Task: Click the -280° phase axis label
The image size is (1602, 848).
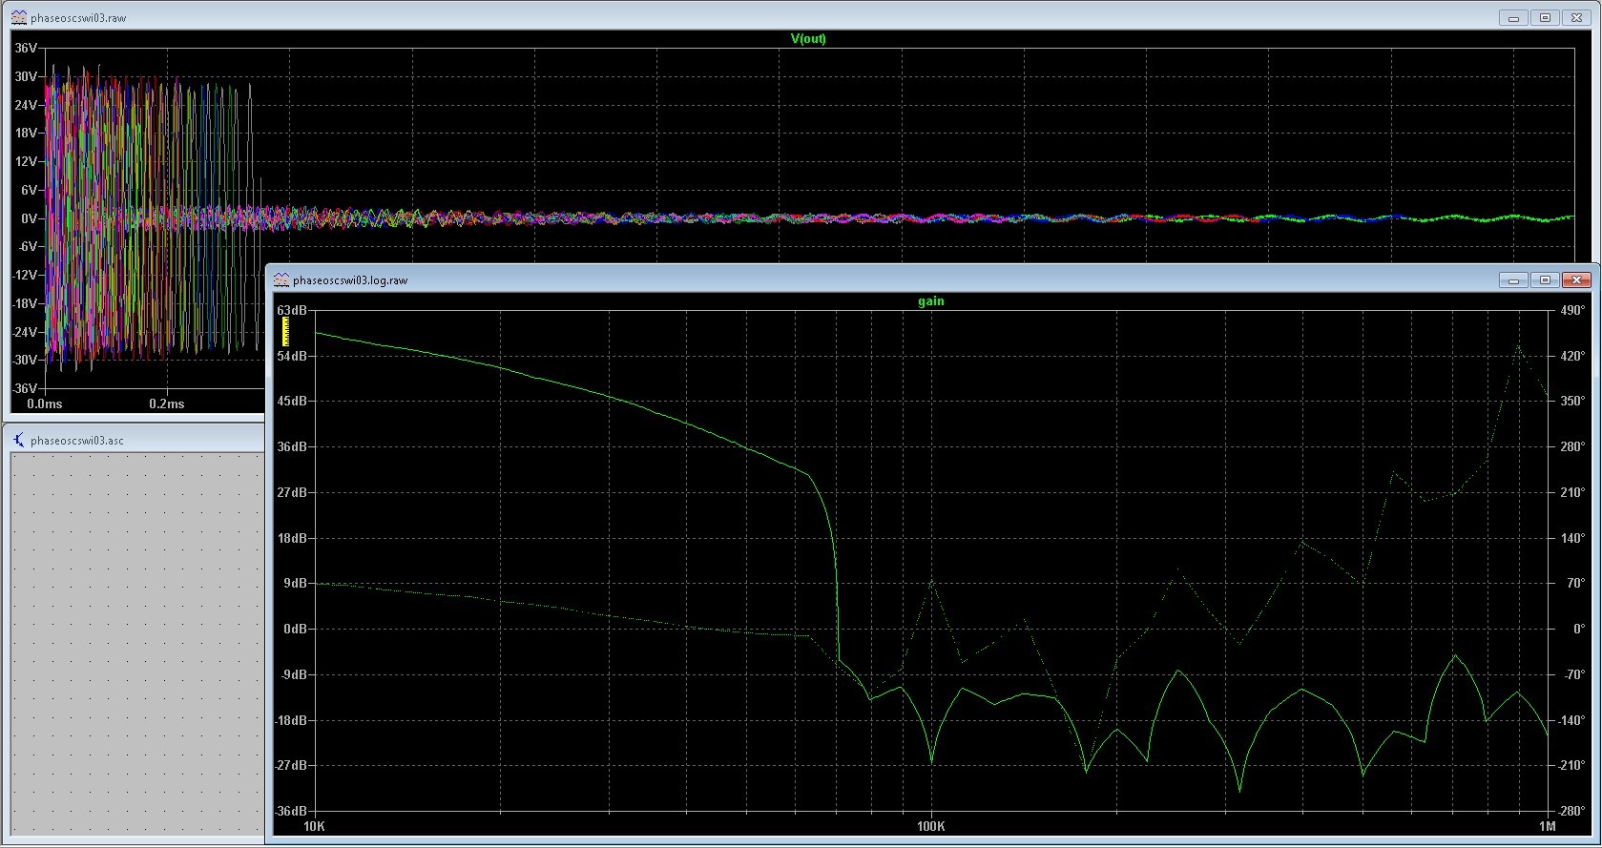Action: tap(1571, 811)
